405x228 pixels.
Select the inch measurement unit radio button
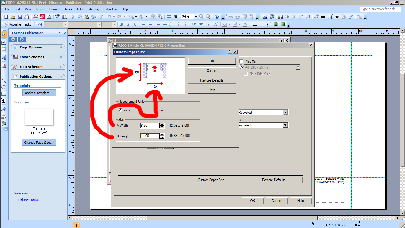pos(120,110)
